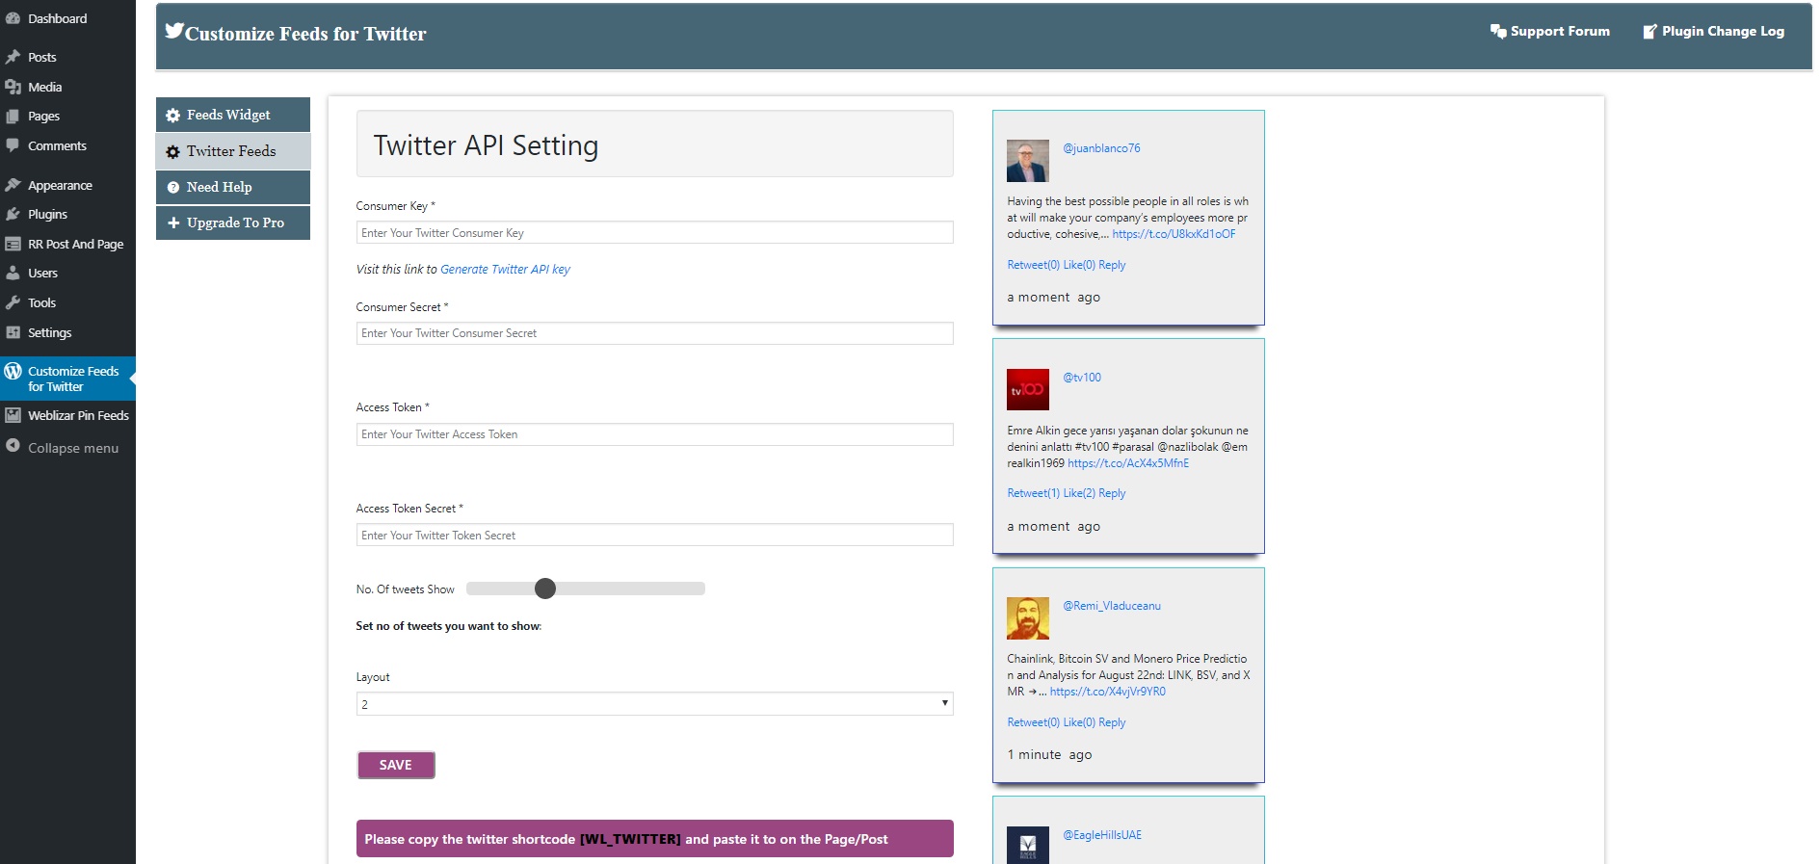Click the Comments bubble icon
The width and height of the screenshot is (1820, 864).
pyautogui.click(x=13, y=145)
